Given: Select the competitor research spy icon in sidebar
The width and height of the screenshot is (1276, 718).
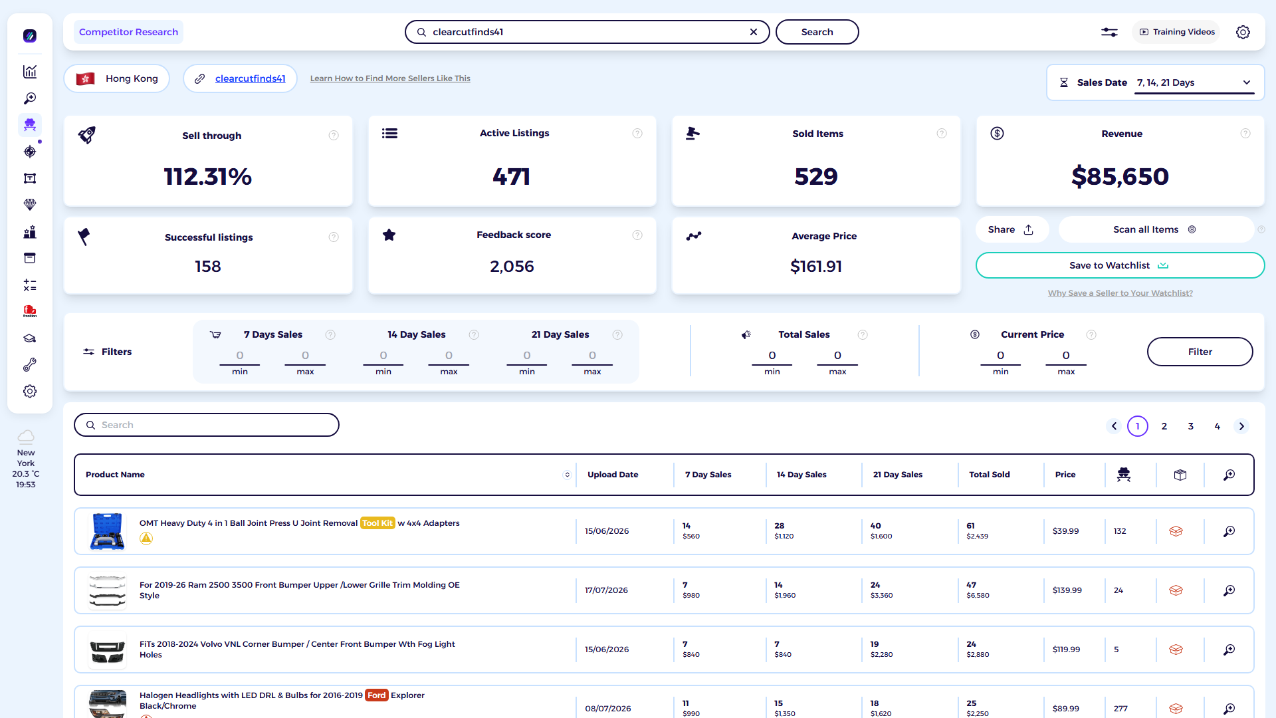Looking at the screenshot, I should tap(30, 125).
